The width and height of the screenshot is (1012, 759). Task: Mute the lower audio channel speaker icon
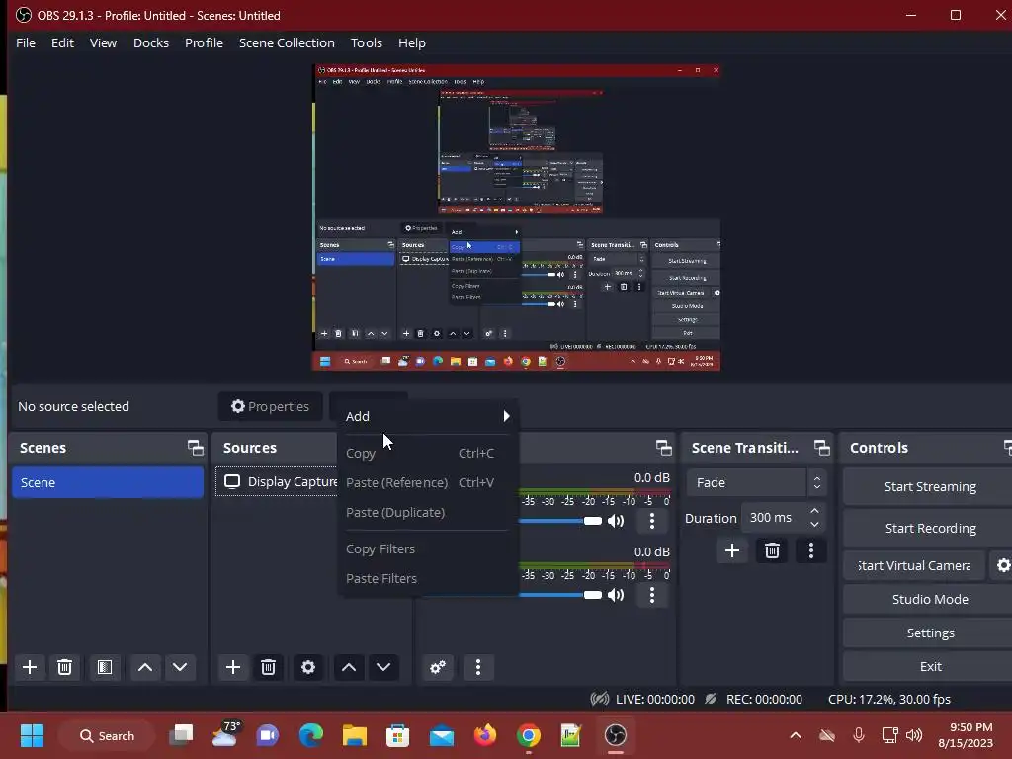(617, 595)
